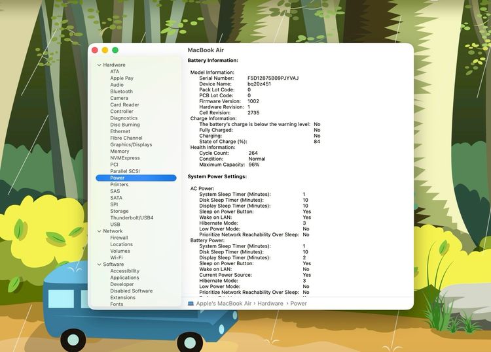
Task: Open Extensions under Software
Action: [123, 297]
